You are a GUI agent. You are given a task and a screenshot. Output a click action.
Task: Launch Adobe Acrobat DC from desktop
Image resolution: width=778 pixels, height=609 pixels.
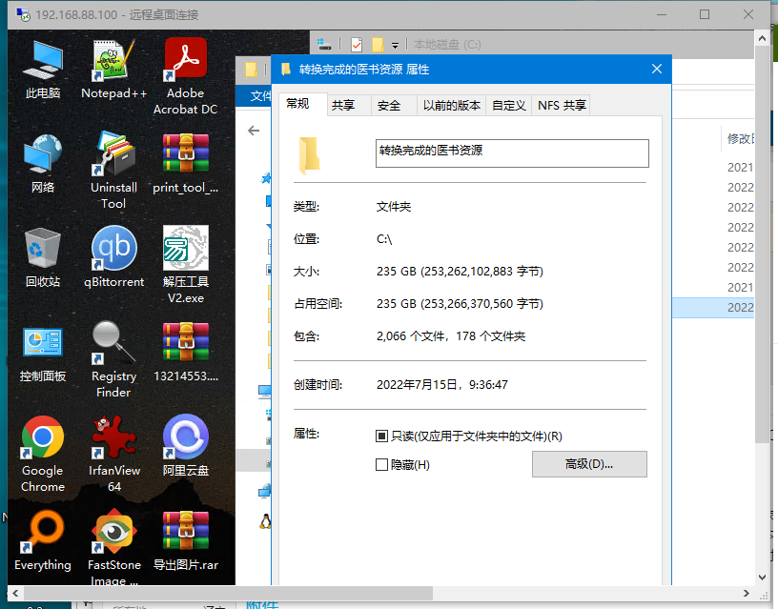coord(185,63)
